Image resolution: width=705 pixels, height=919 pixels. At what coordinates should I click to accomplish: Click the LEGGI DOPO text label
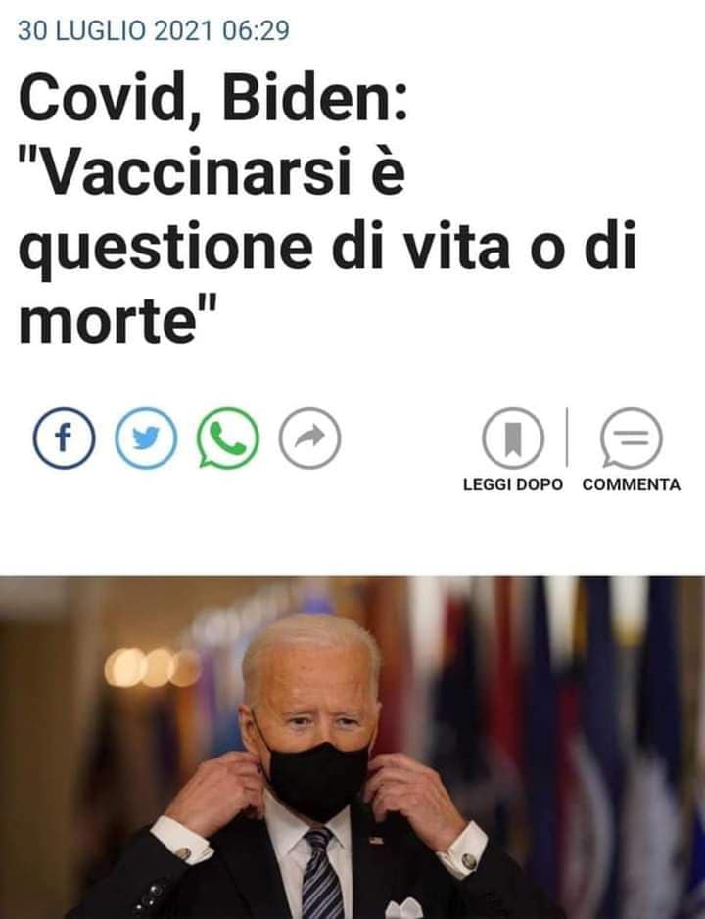(x=513, y=484)
